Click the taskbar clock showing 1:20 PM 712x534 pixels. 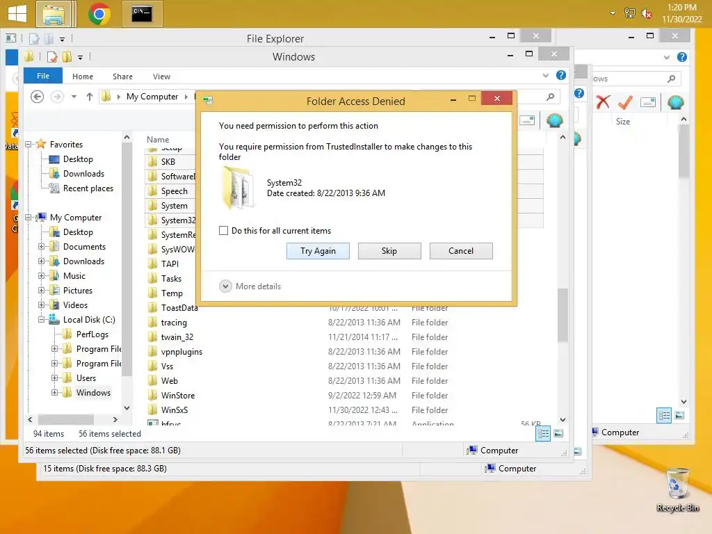pyautogui.click(x=681, y=13)
